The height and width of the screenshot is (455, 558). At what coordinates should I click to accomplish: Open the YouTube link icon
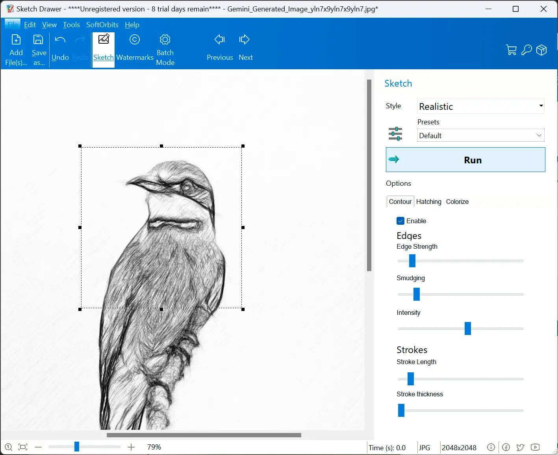pos(535,447)
